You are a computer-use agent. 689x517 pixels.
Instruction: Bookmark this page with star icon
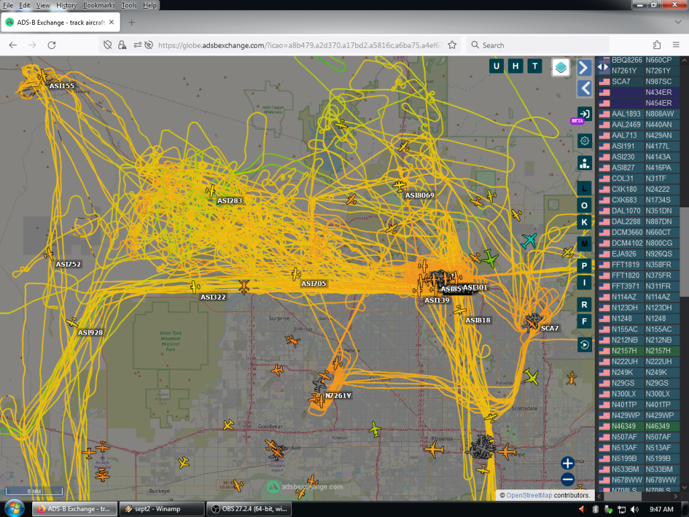click(452, 45)
